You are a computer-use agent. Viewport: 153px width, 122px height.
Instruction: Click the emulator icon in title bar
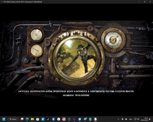[x=2, y=2]
